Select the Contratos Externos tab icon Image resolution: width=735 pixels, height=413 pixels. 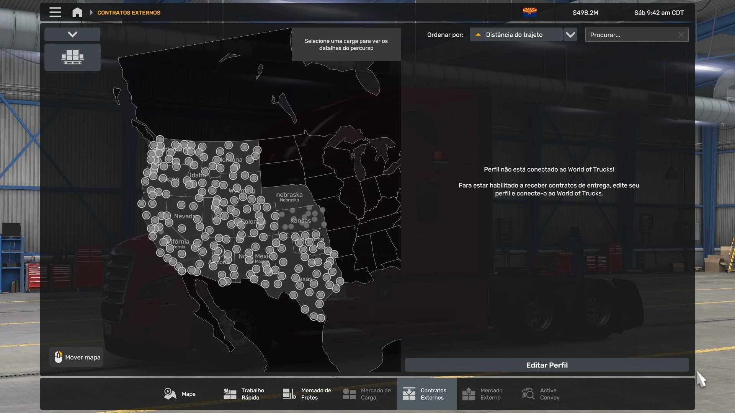point(409,394)
